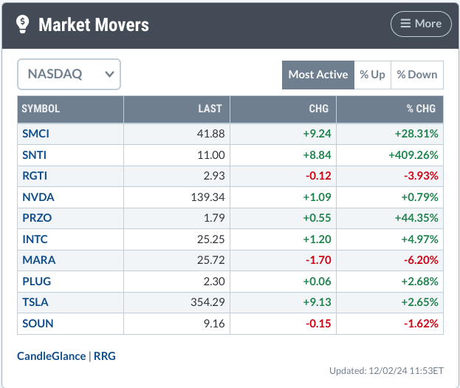
Task: Select the Most Active tab
Action: (318, 75)
